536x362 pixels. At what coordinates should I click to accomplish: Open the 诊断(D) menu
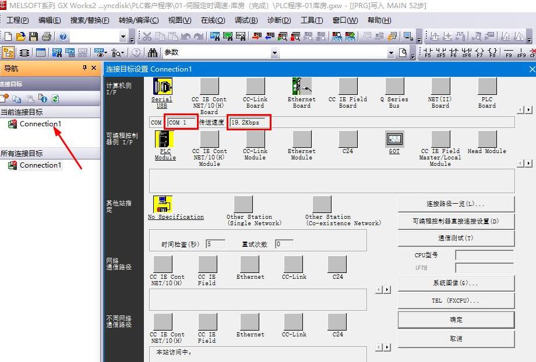pyautogui.click(x=279, y=20)
